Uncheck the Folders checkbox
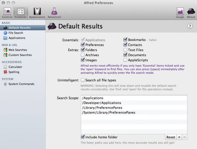The height and width of the screenshot is (149, 197). point(83,50)
